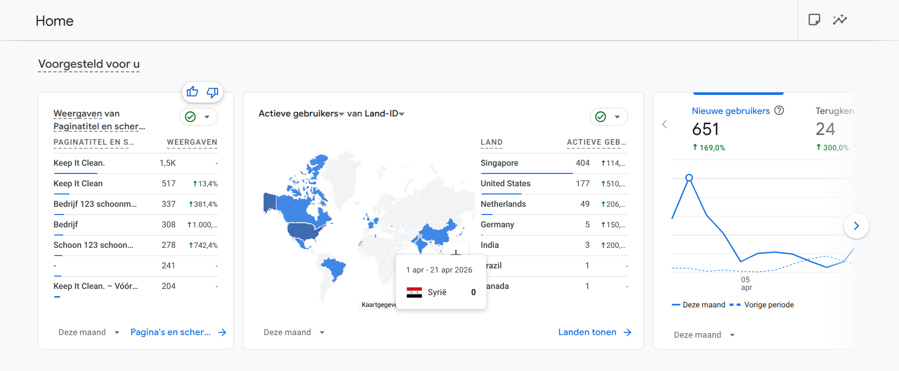Click the previous chevron left of Nieuwe gebruikers
The height and width of the screenshot is (371, 899).
(665, 124)
